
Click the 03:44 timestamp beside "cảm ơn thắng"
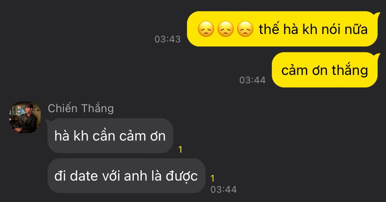coord(253,80)
